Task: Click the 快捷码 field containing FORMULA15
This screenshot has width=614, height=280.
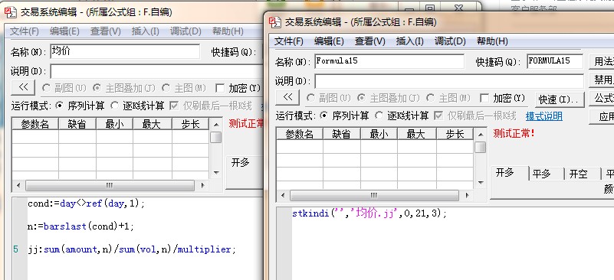Action: pos(555,61)
